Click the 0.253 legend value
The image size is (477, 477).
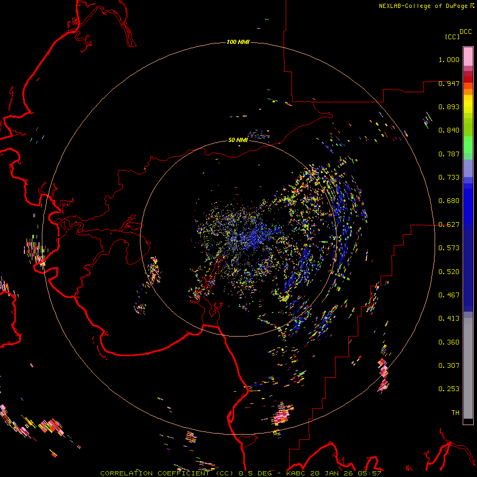tap(449, 389)
